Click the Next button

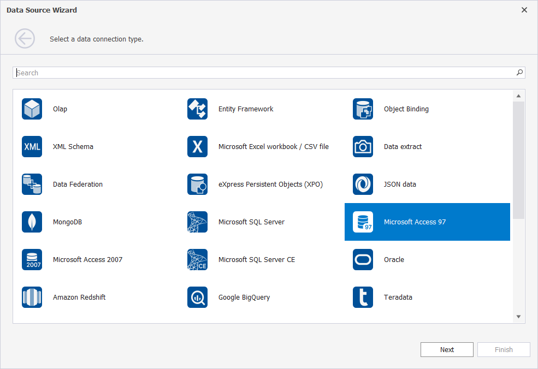tap(447, 349)
